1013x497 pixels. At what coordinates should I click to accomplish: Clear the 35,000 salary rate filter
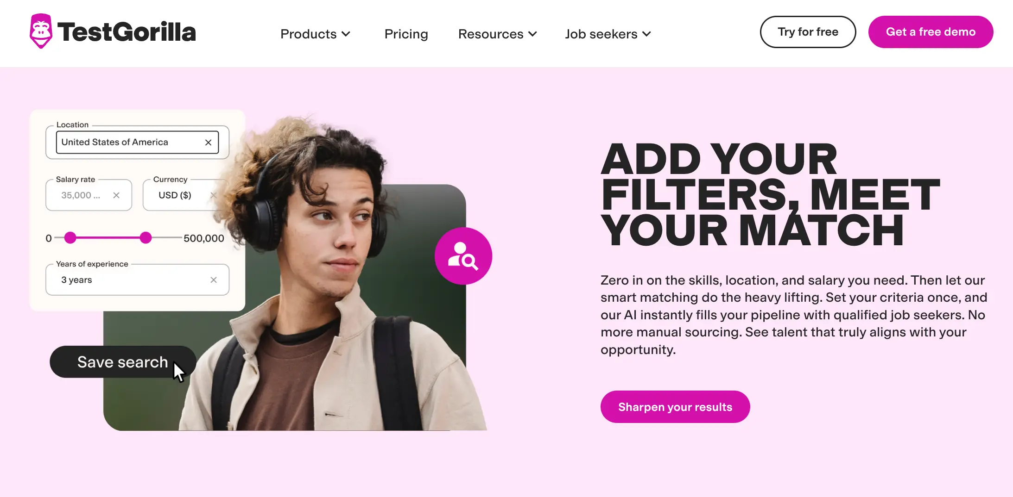[116, 195]
